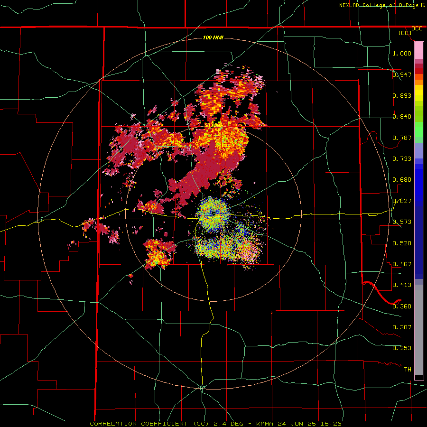427x427 pixels.
Task: Pick the pink swatch at the top of the color bar
Action: 419,50
